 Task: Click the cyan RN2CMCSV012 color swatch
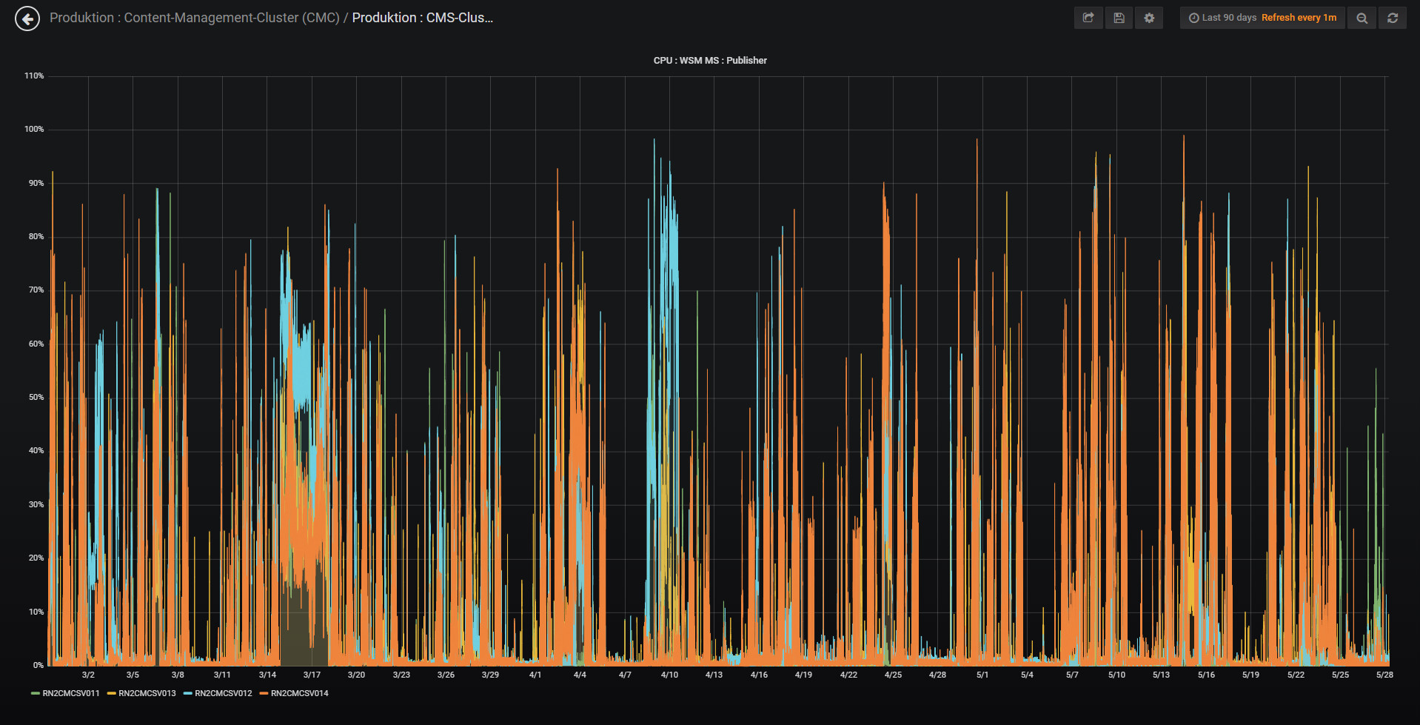click(x=188, y=694)
